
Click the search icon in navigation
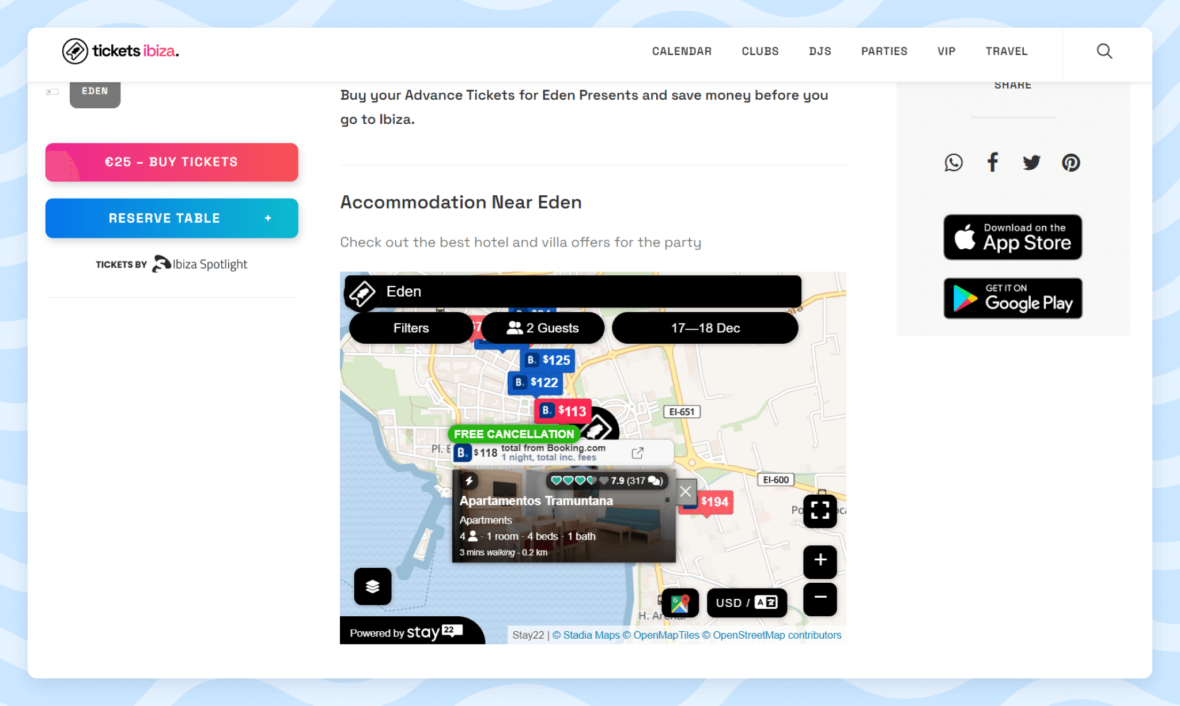1105,51
